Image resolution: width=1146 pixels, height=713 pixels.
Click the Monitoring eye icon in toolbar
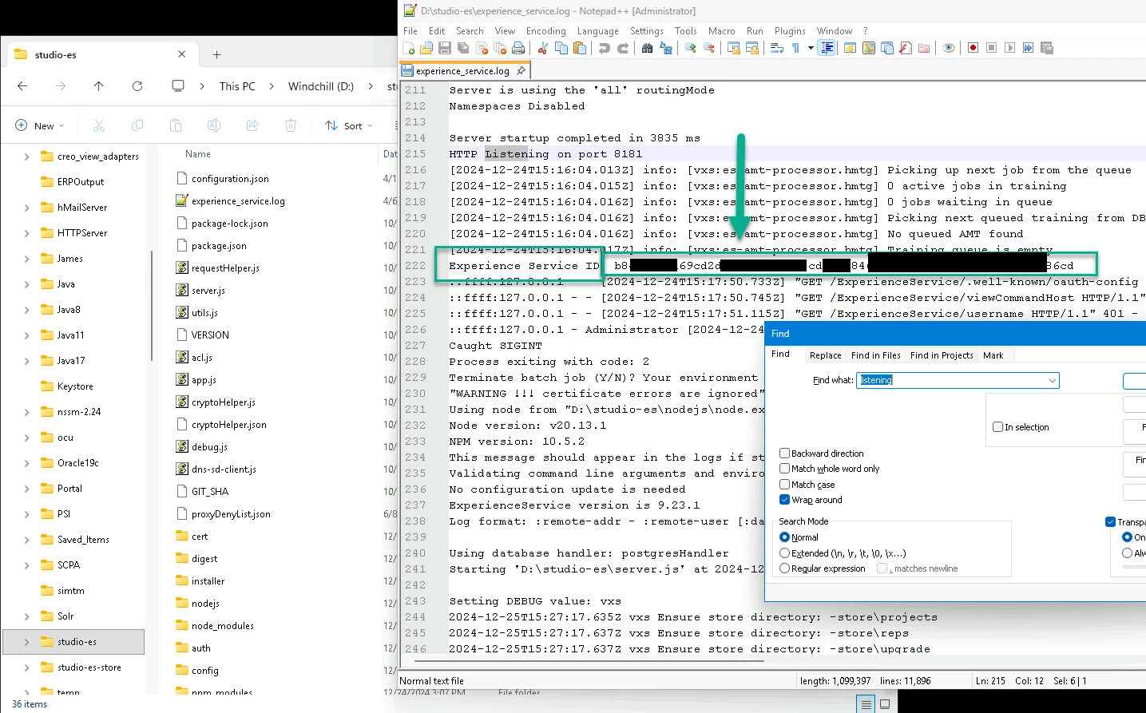949,48
